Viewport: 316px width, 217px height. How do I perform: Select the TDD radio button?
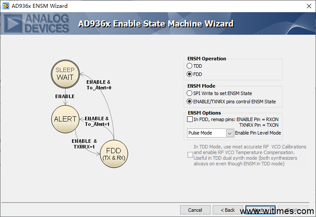tap(189, 66)
